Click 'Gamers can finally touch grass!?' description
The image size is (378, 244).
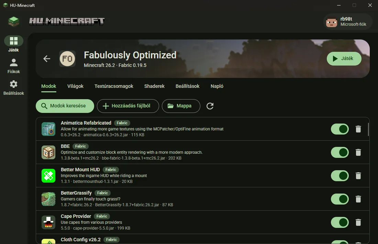tap(90, 199)
